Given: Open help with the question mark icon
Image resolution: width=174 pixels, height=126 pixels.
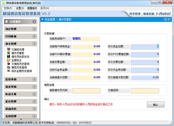Looking at the screenshot, I should coord(165,20).
